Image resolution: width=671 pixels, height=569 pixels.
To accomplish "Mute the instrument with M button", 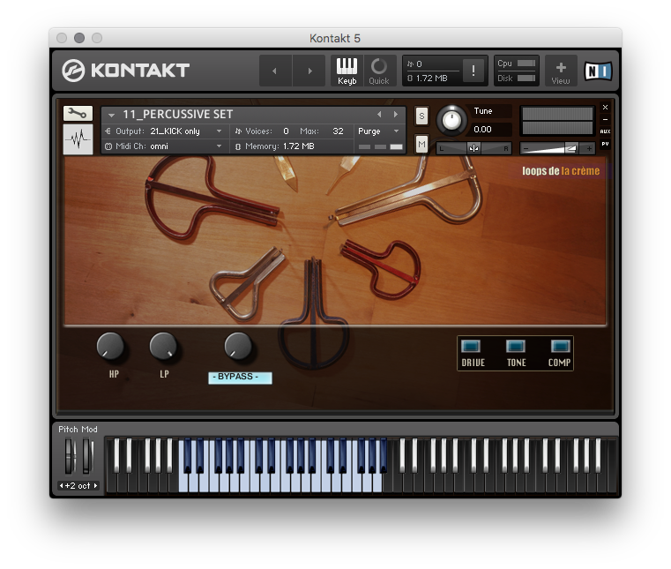I will [421, 145].
